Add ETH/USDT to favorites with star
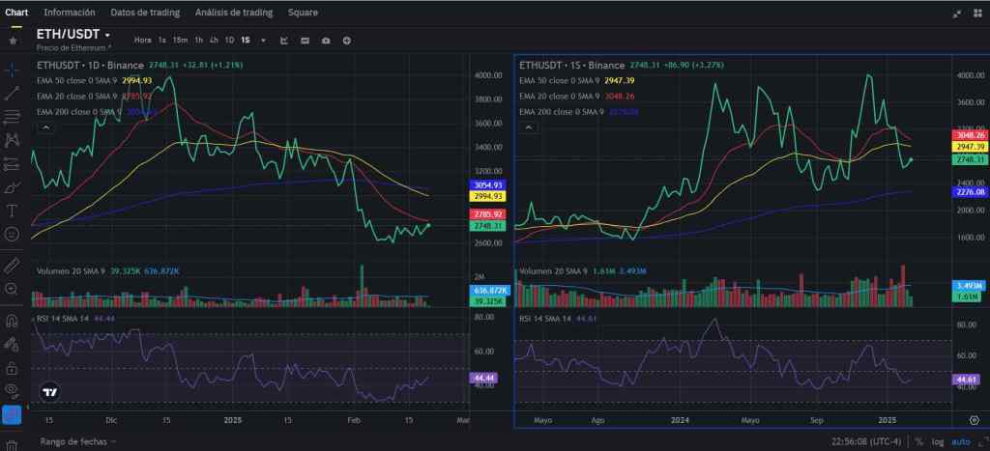This screenshot has height=451, width=990. point(14,41)
